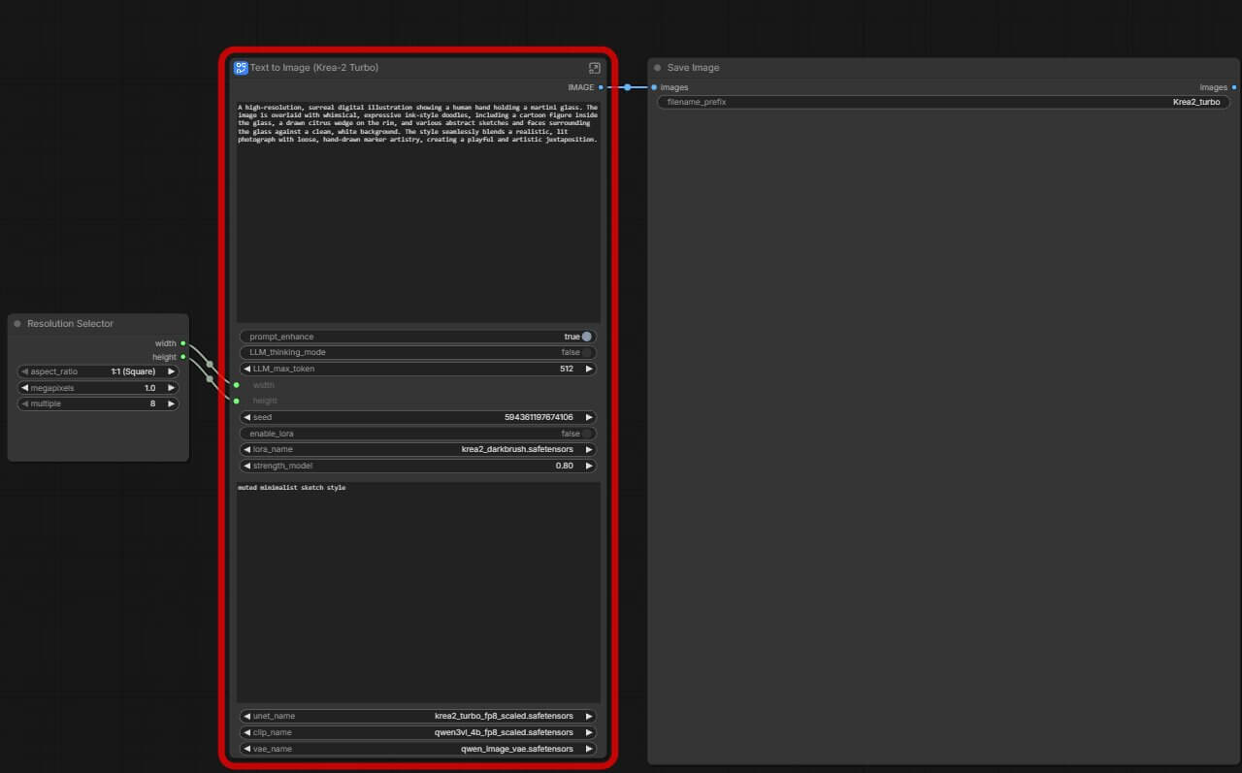Open the unet_name model dropdown
Image resolution: width=1242 pixels, height=773 pixels.
click(418, 716)
